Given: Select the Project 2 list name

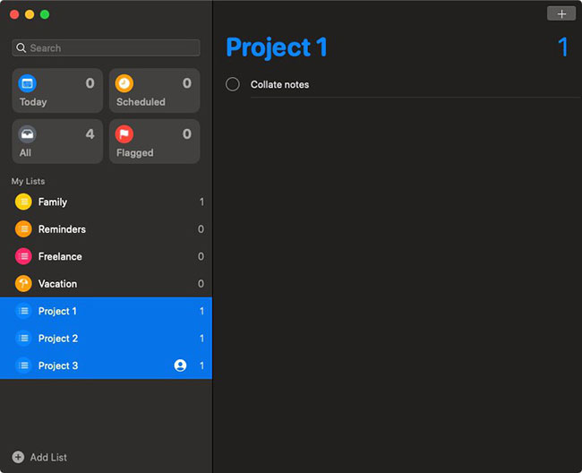Looking at the screenshot, I should pyautogui.click(x=58, y=339).
